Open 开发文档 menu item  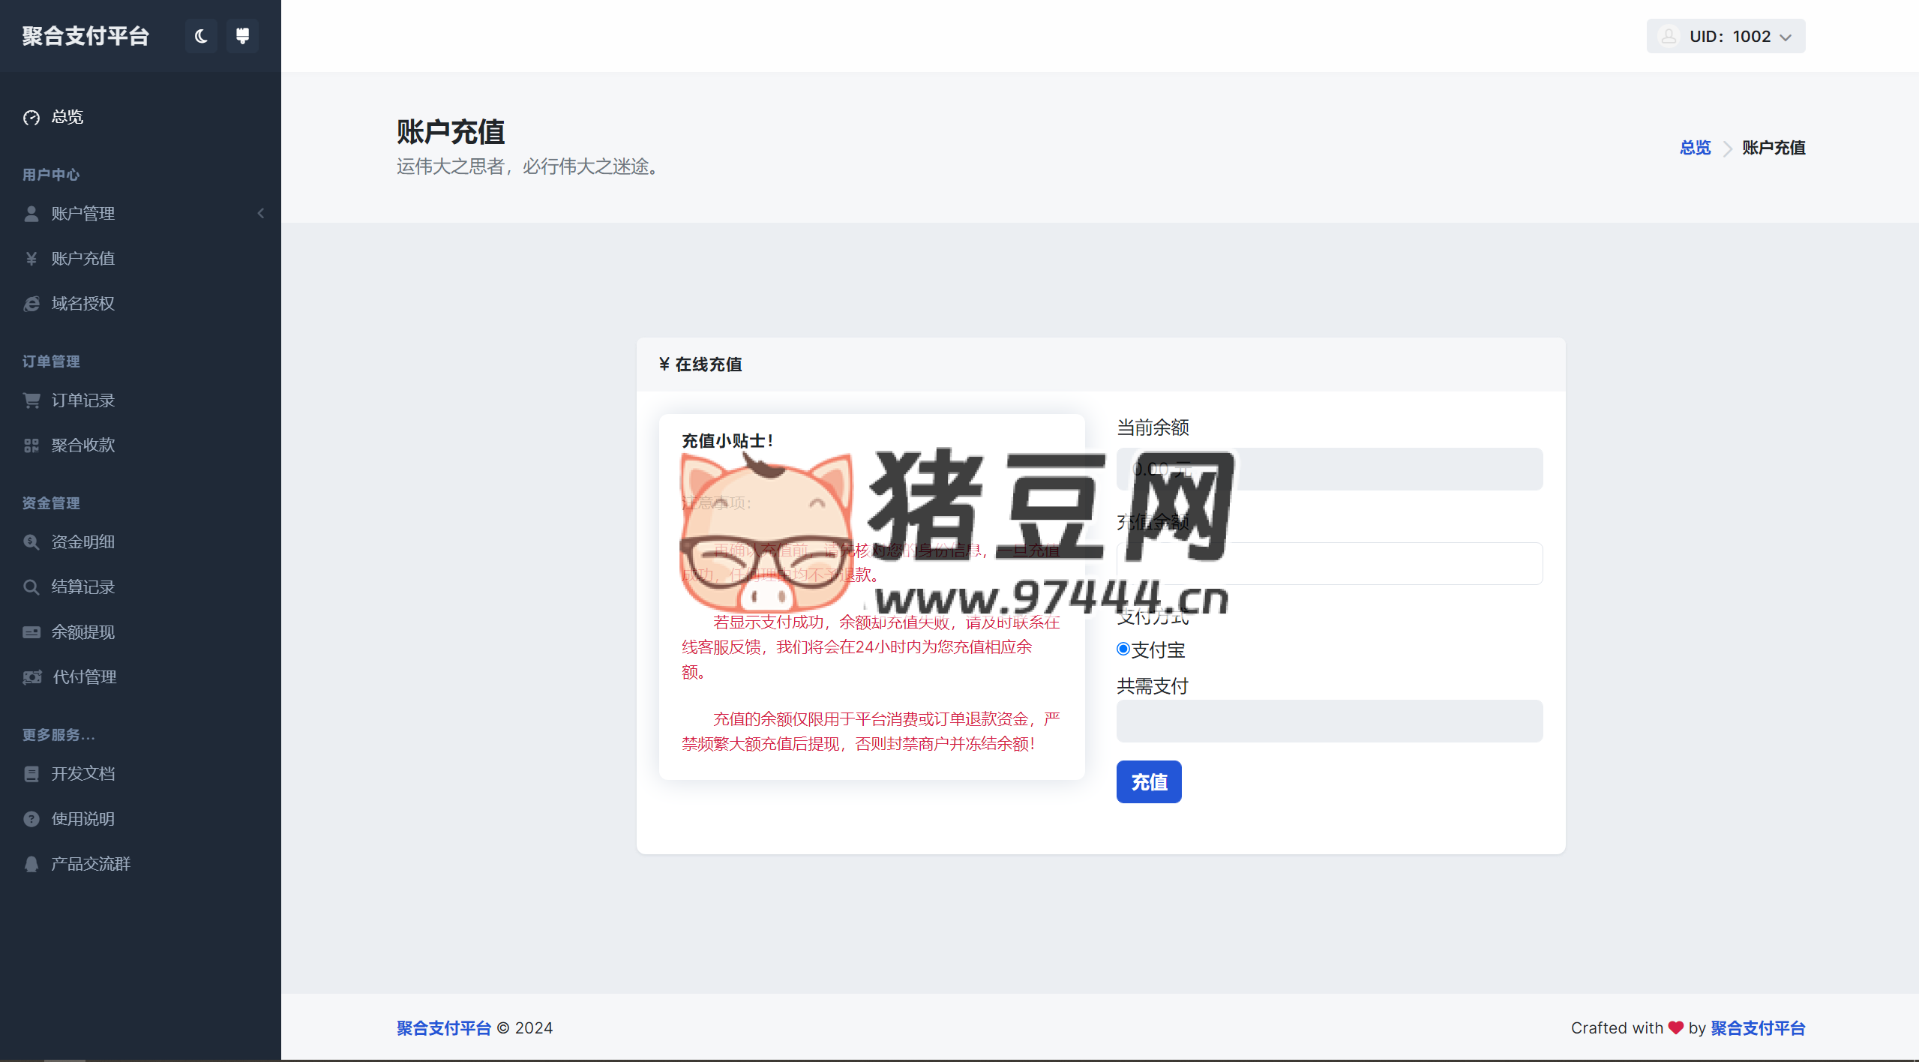point(82,773)
